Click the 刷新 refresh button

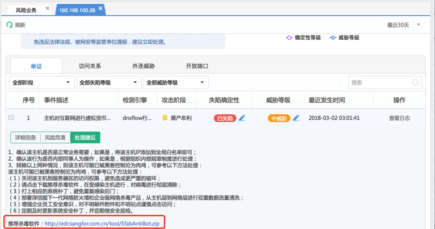(x=16, y=25)
